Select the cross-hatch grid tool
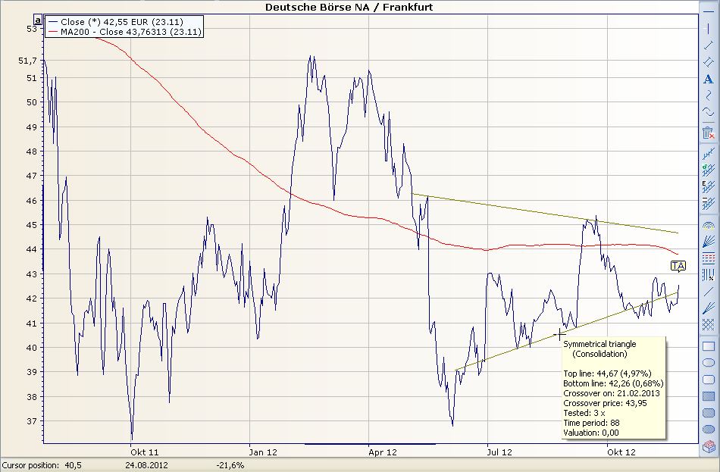The width and height of the screenshot is (720, 472). 708,325
